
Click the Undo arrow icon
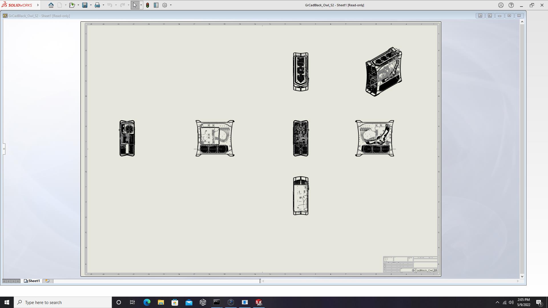coord(110,5)
